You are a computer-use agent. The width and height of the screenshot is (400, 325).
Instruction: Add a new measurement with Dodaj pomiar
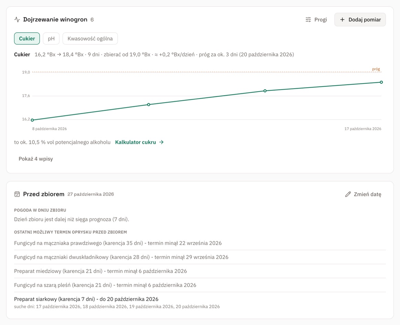point(360,20)
